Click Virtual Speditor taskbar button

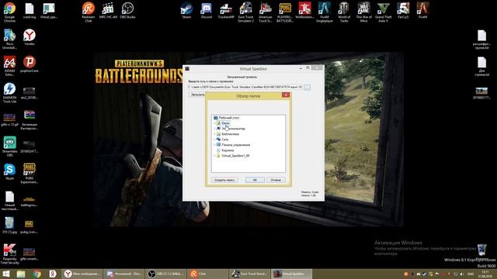click(x=292, y=274)
